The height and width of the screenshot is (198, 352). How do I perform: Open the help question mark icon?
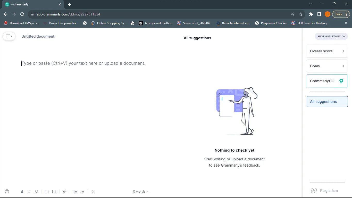(x=7, y=191)
